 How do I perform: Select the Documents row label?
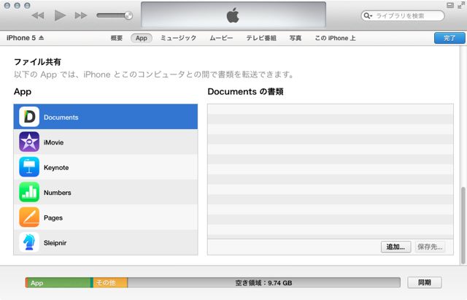point(61,117)
